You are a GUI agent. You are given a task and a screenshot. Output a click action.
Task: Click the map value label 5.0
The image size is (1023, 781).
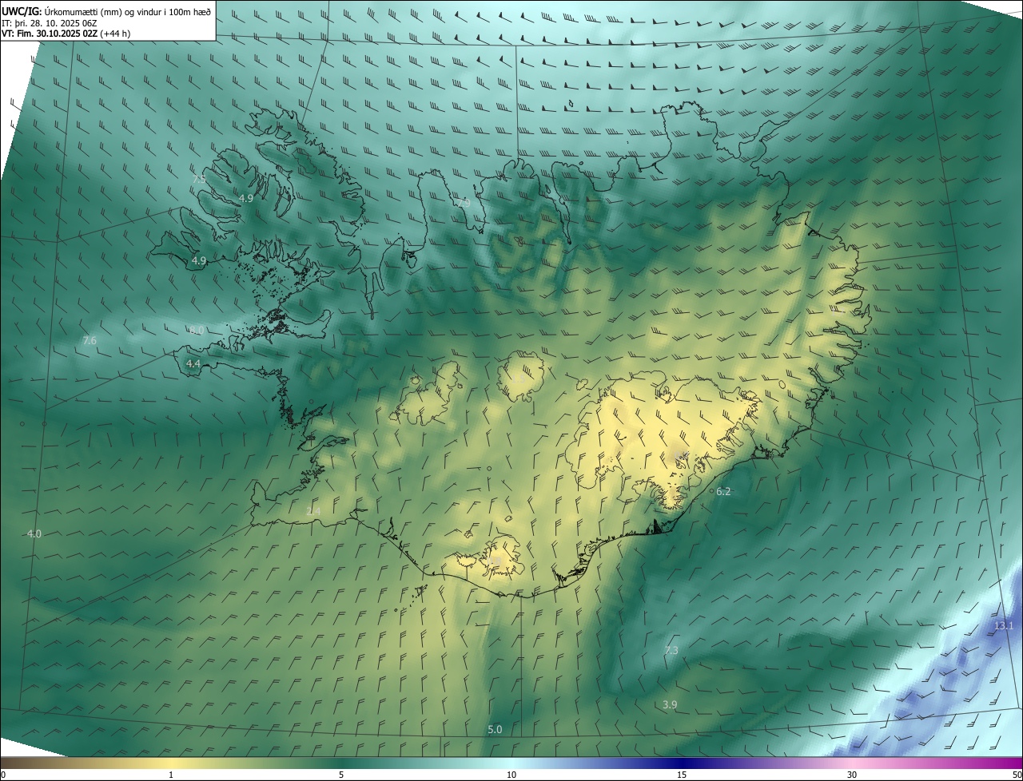495,729
